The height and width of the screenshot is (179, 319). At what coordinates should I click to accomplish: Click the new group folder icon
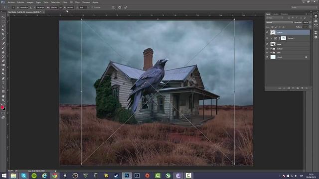point(298,89)
